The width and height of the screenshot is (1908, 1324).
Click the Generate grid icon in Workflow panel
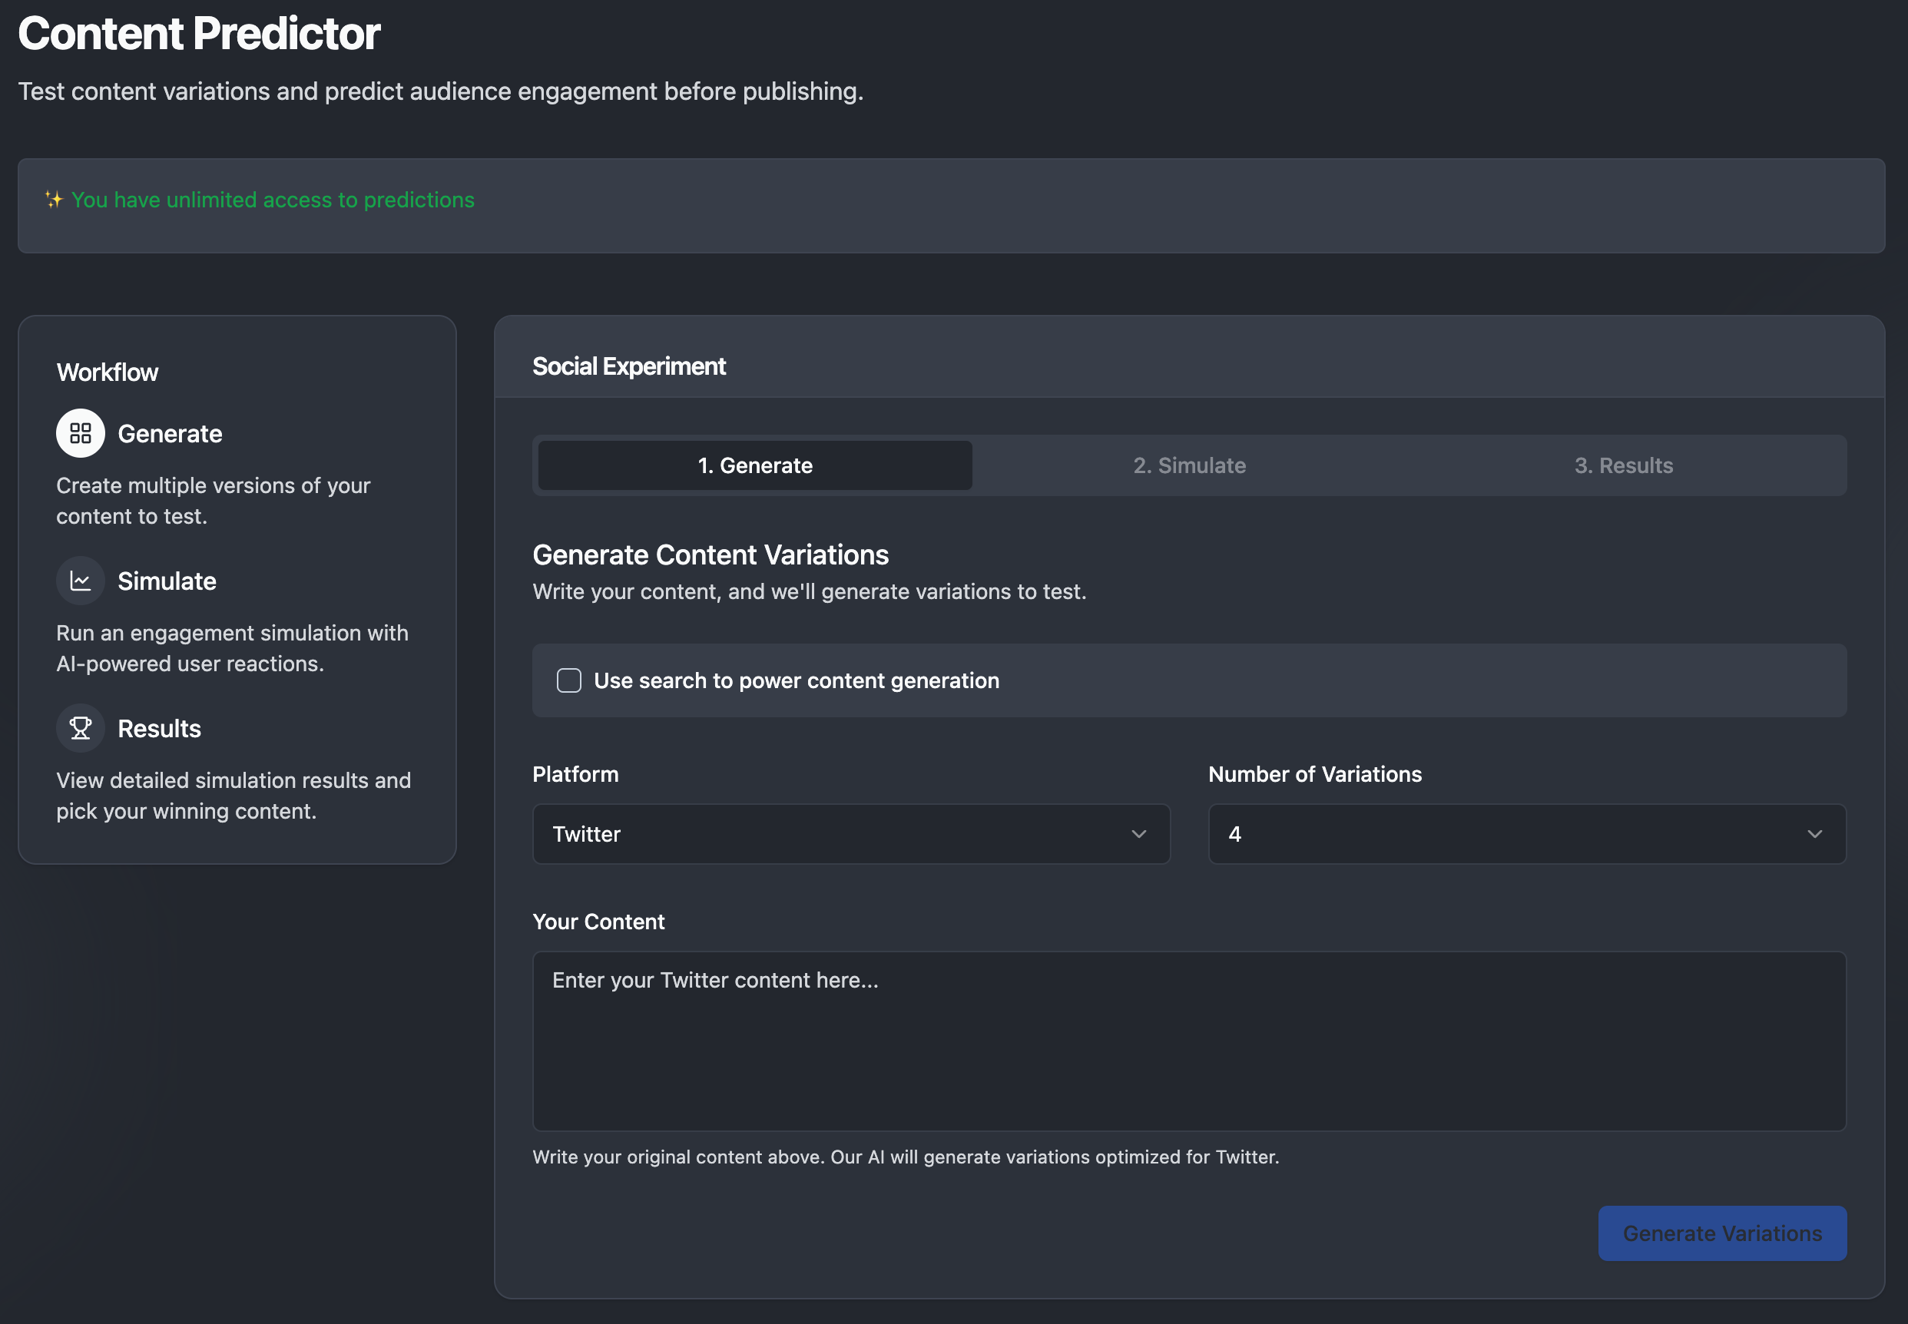pos(81,432)
